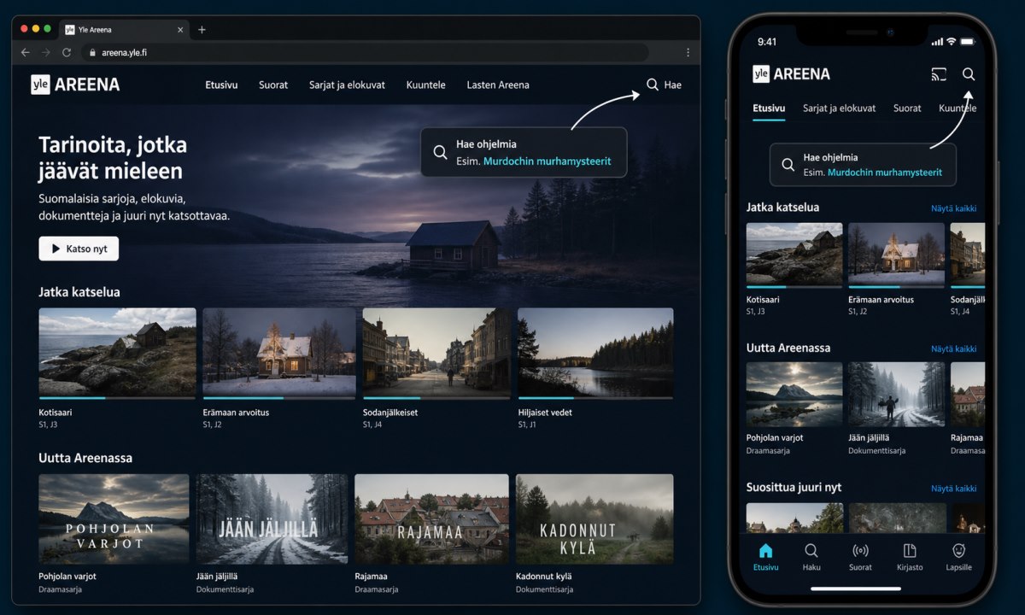Viewport: 1025px width, 615px height.
Task: Open Kuuntele in the desktop navigation
Action: click(425, 85)
